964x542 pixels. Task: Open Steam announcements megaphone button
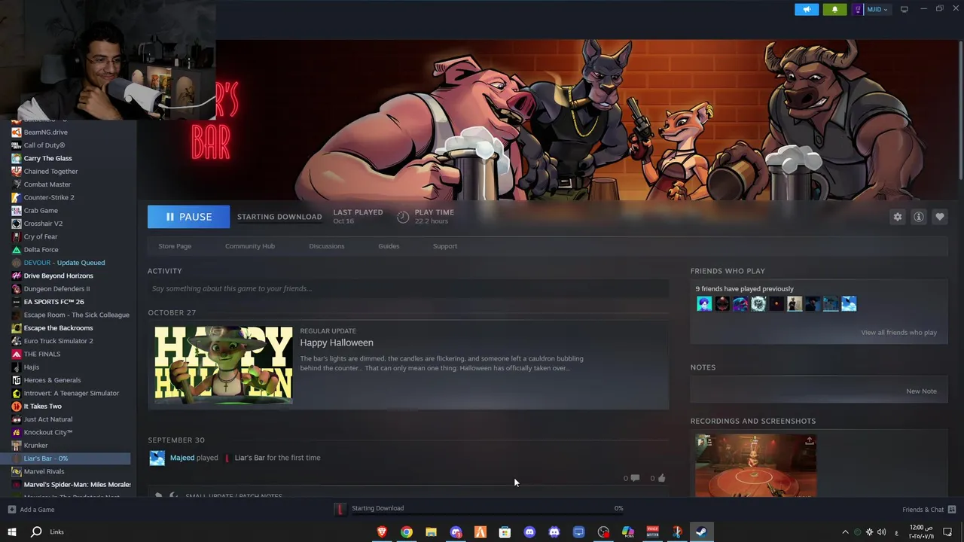pos(807,9)
